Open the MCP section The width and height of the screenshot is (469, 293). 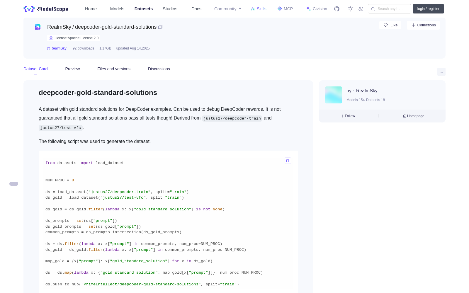tap(285, 9)
